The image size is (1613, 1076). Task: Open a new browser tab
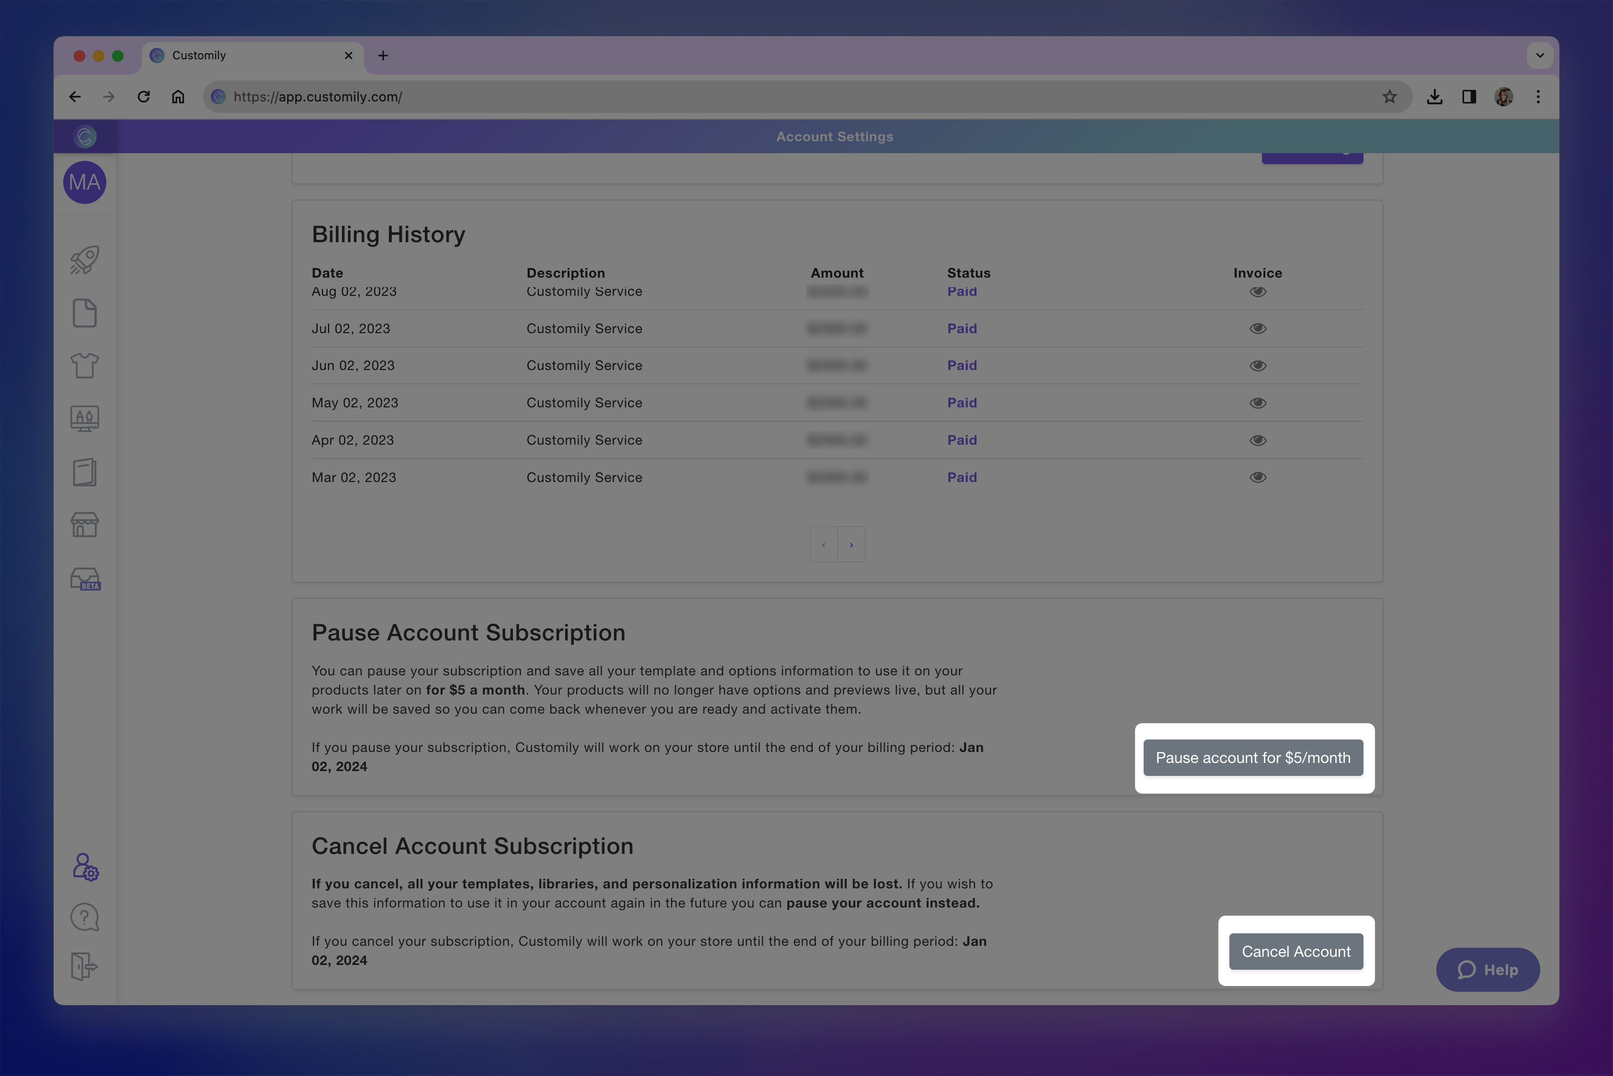click(x=383, y=56)
